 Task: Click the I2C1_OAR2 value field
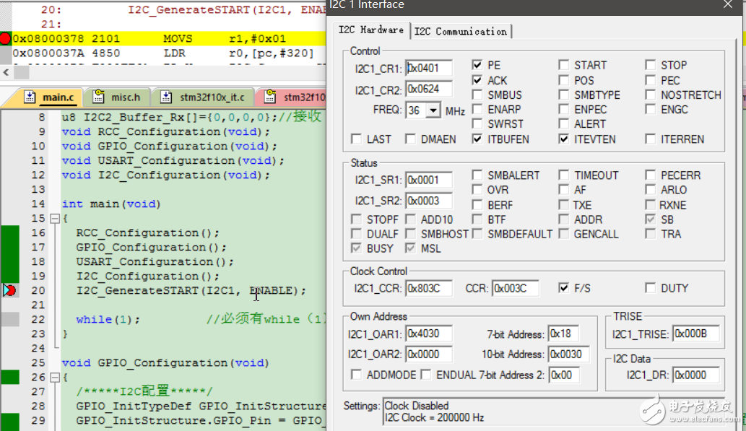click(x=429, y=354)
